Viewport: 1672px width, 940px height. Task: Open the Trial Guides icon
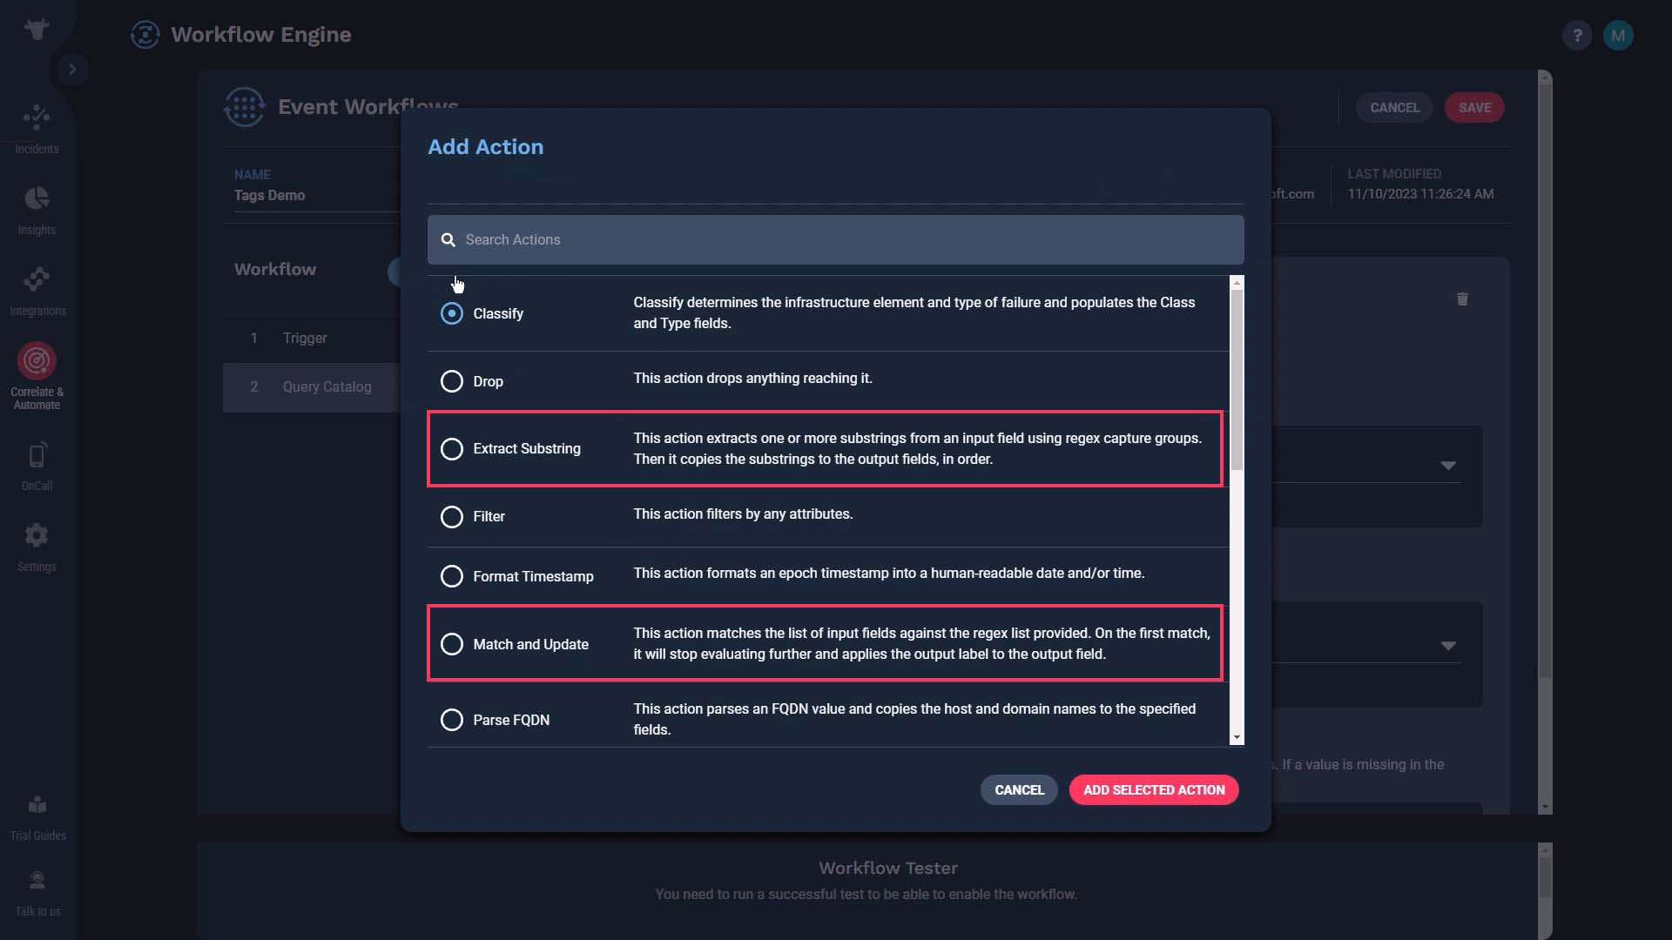[x=37, y=804]
